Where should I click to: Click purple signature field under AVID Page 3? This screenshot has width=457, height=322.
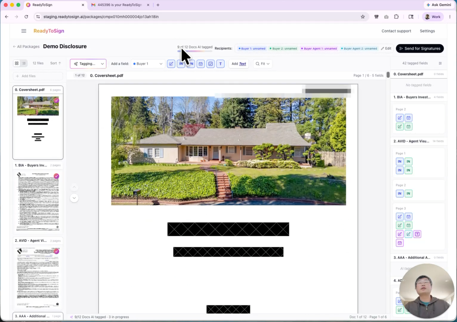tap(400, 234)
